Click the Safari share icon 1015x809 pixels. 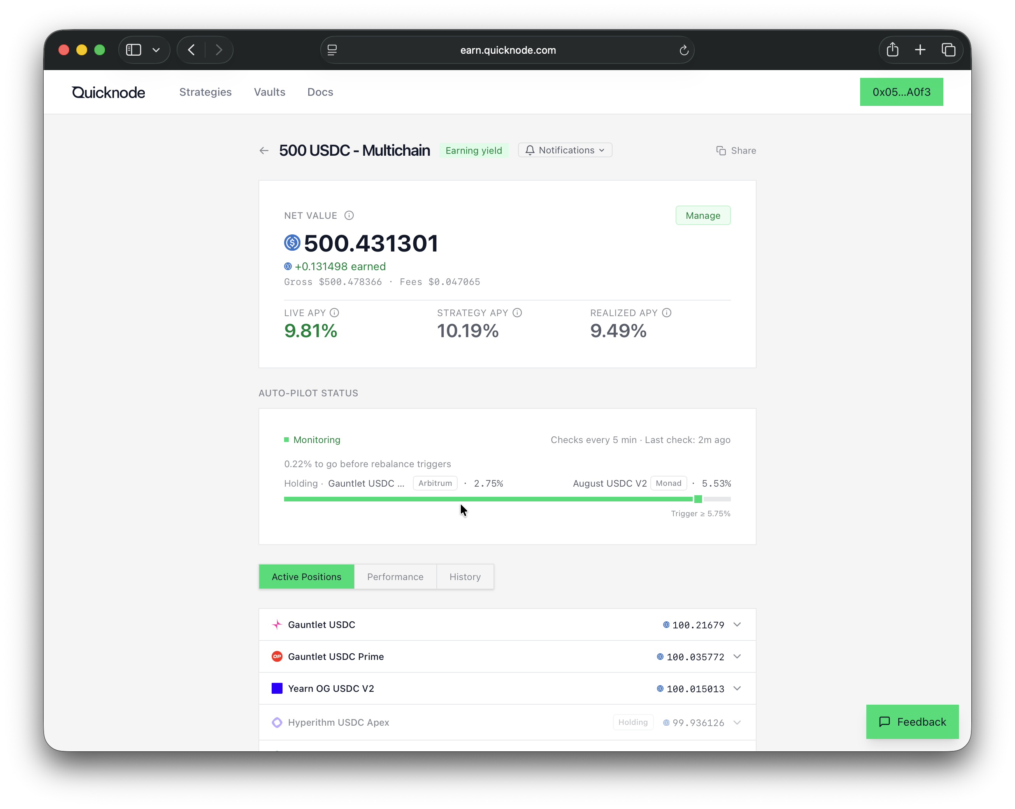coord(892,49)
